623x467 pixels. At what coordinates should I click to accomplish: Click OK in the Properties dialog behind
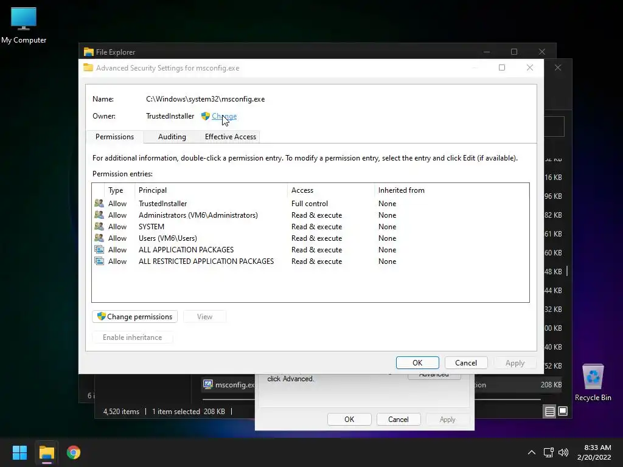349,420
